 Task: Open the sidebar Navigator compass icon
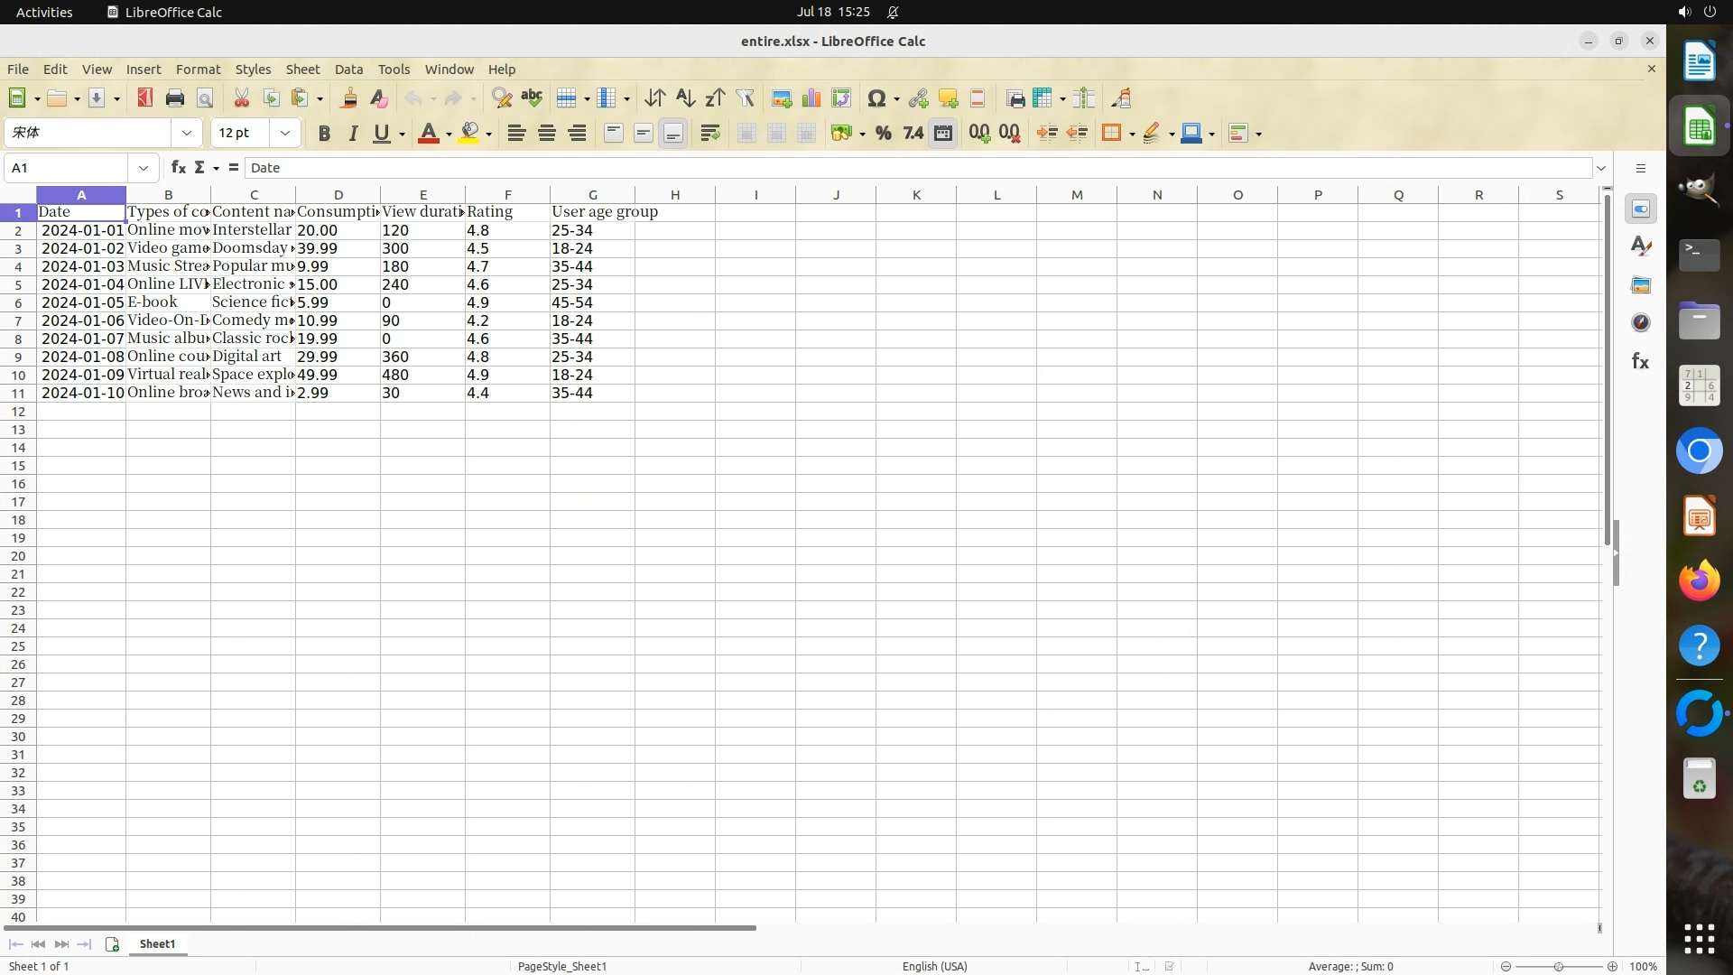(x=1641, y=323)
